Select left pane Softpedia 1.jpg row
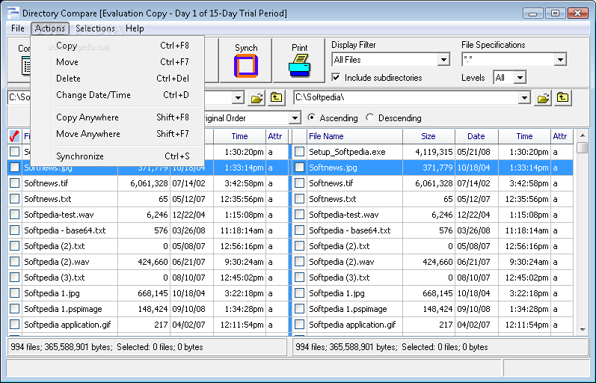This screenshot has width=596, height=383. point(147,293)
